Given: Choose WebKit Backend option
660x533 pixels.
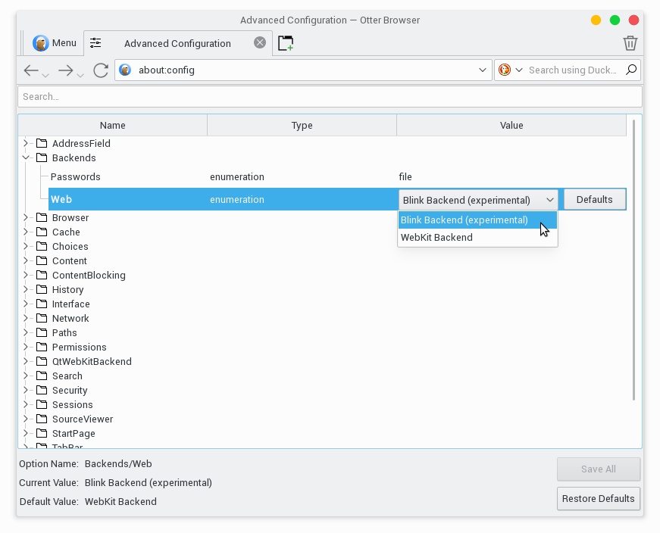Looking at the screenshot, I should [x=477, y=237].
